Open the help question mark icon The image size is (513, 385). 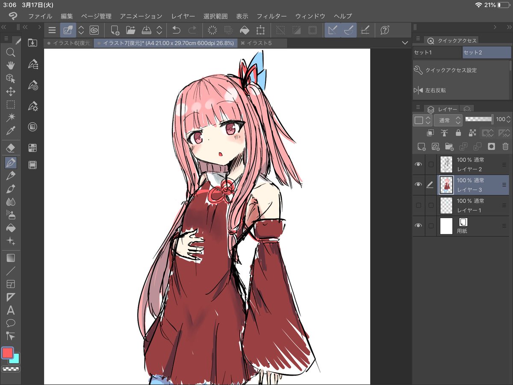385,30
